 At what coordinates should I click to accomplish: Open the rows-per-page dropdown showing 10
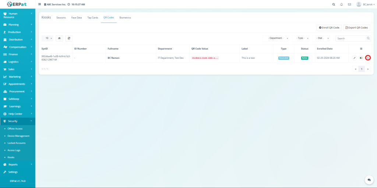(x=47, y=38)
